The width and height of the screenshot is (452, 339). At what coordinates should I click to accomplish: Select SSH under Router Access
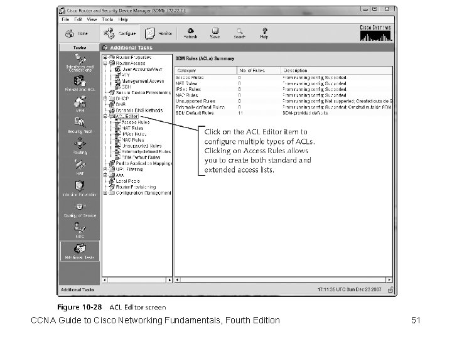tap(126, 87)
